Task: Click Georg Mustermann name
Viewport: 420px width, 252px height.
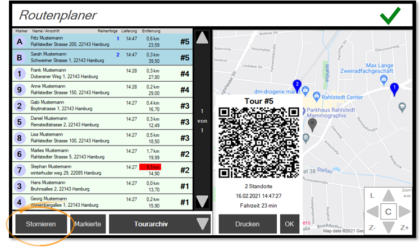Action: (x=49, y=199)
